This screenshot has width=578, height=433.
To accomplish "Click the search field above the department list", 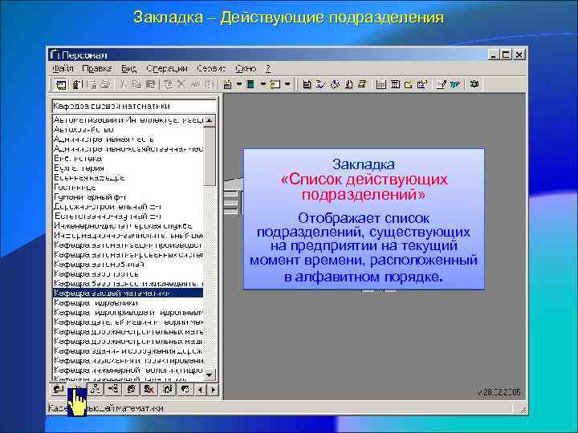I will [134, 106].
